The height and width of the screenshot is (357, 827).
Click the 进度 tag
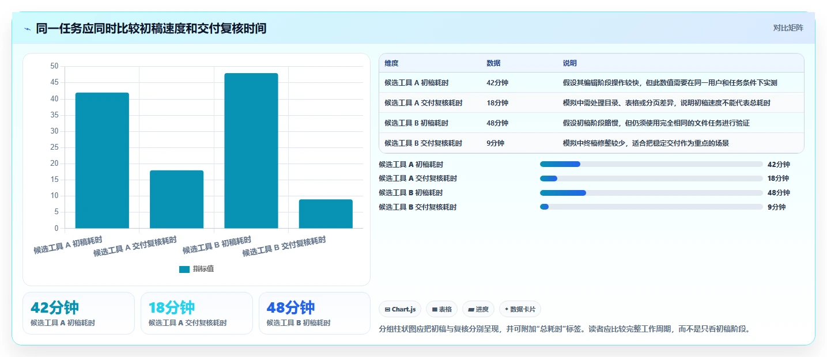[x=478, y=309]
